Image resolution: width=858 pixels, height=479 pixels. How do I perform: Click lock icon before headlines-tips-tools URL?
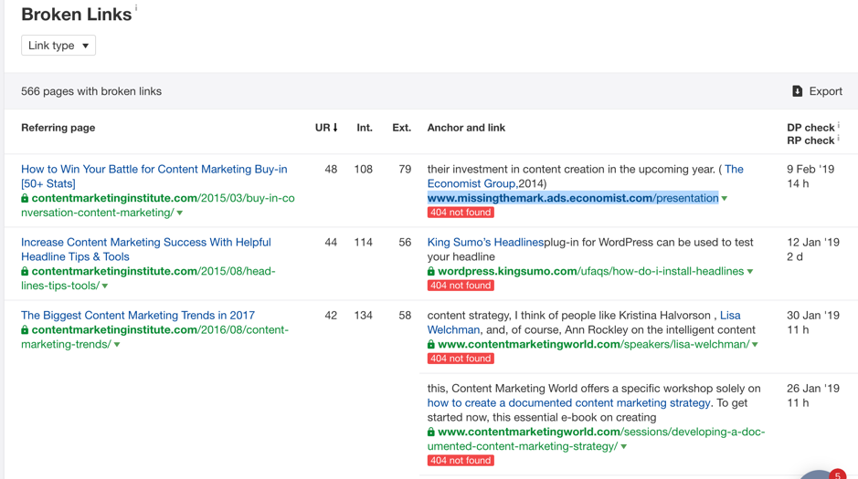pyautogui.click(x=25, y=271)
